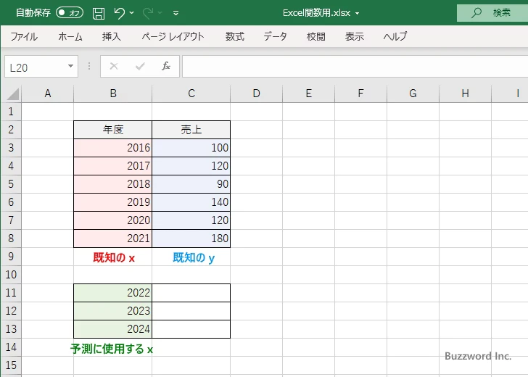528x377 pixels.
Task: Open the ヘルプ ribbon tab
Action: point(395,36)
